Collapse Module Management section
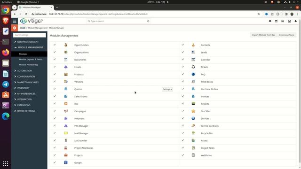301x169 pixels. tap(29, 47)
